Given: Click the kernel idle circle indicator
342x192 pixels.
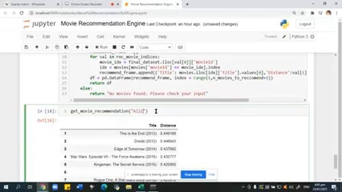Looking at the screenshot, I should coord(312,37).
